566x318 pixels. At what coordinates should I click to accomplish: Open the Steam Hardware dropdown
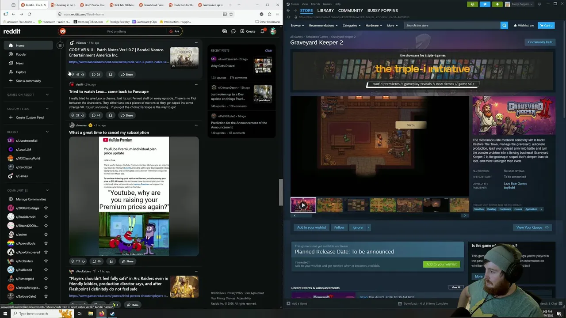374,25
